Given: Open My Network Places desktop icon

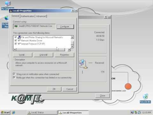Looking at the screenshot, I should [5, 22].
